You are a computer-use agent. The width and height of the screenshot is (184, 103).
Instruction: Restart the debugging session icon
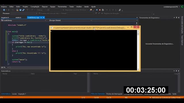click(103, 10)
